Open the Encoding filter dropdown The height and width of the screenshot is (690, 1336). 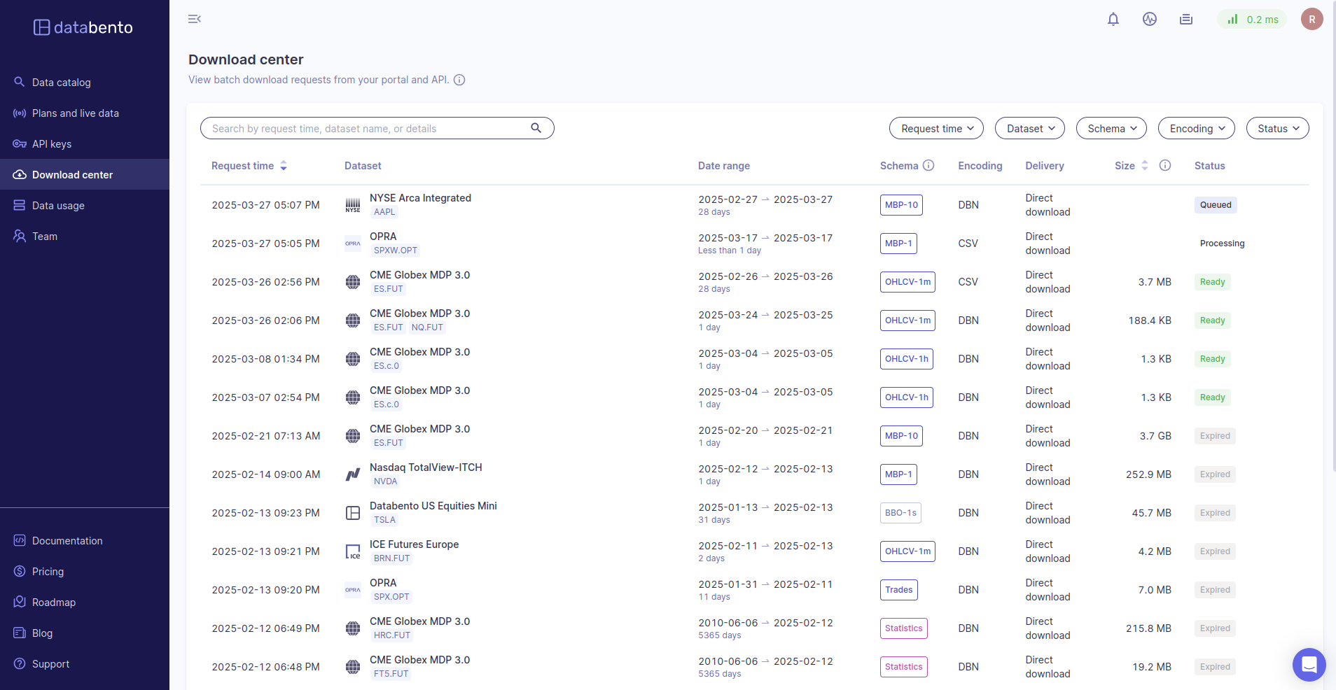click(x=1196, y=129)
